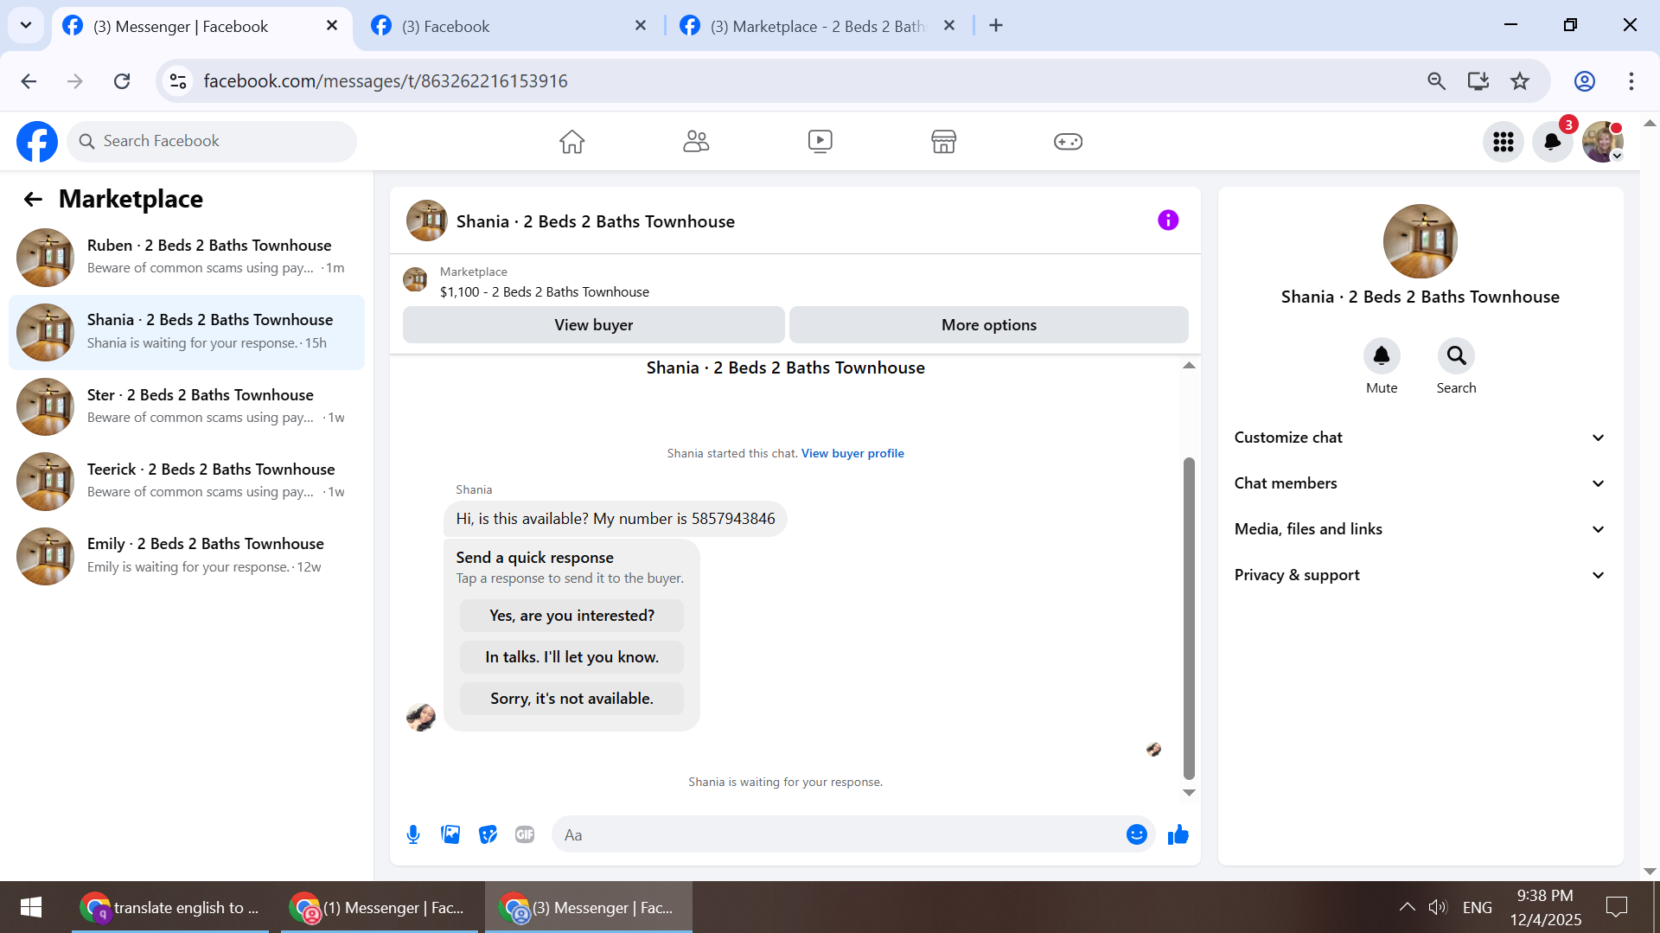Click the View buyer button
This screenshot has width=1660, height=933.
point(593,325)
